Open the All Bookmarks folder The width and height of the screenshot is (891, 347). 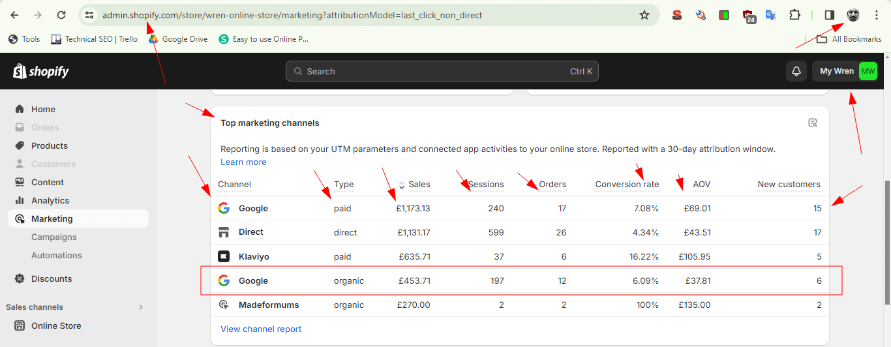pyautogui.click(x=849, y=39)
